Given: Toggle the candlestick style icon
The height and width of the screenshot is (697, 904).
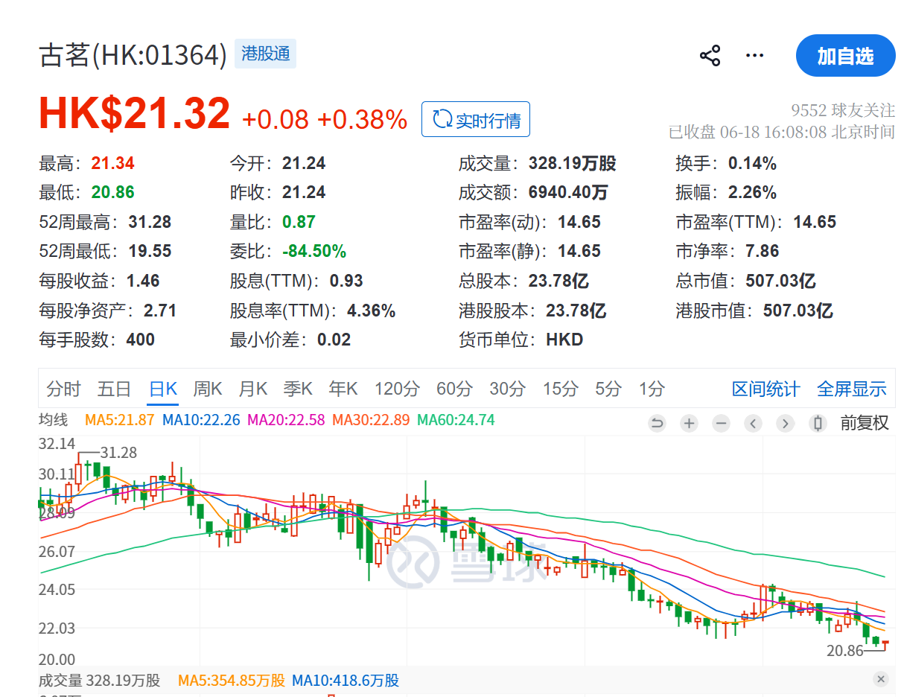Looking at the screenshot, I should click(x=818, y=424).
